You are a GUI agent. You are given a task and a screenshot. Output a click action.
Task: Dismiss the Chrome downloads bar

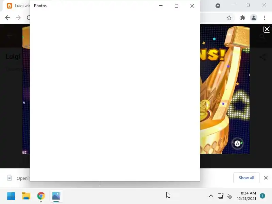tap(266, 178)
